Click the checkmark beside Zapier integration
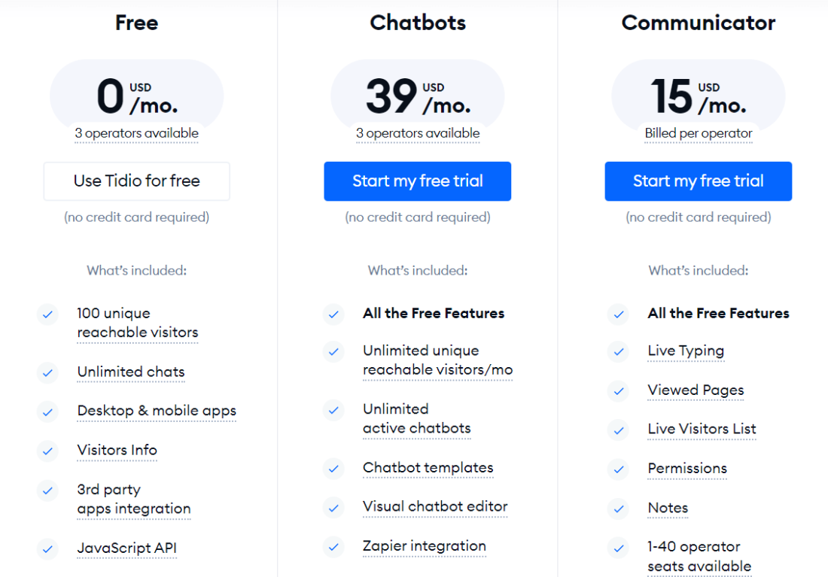The width and height of the screenshot is (828, 577). tap(333, 546)
